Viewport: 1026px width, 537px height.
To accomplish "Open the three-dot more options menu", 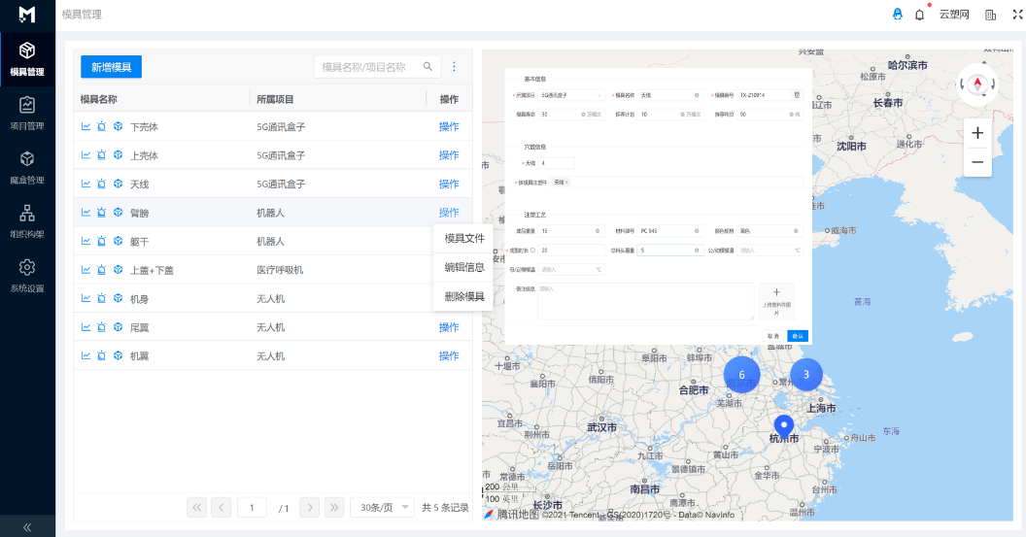I will pos(454,67).
